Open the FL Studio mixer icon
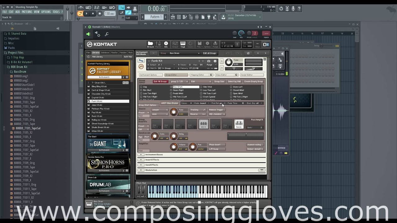The height and width of the screenshot is (223, 397). [x=197, y=17]
